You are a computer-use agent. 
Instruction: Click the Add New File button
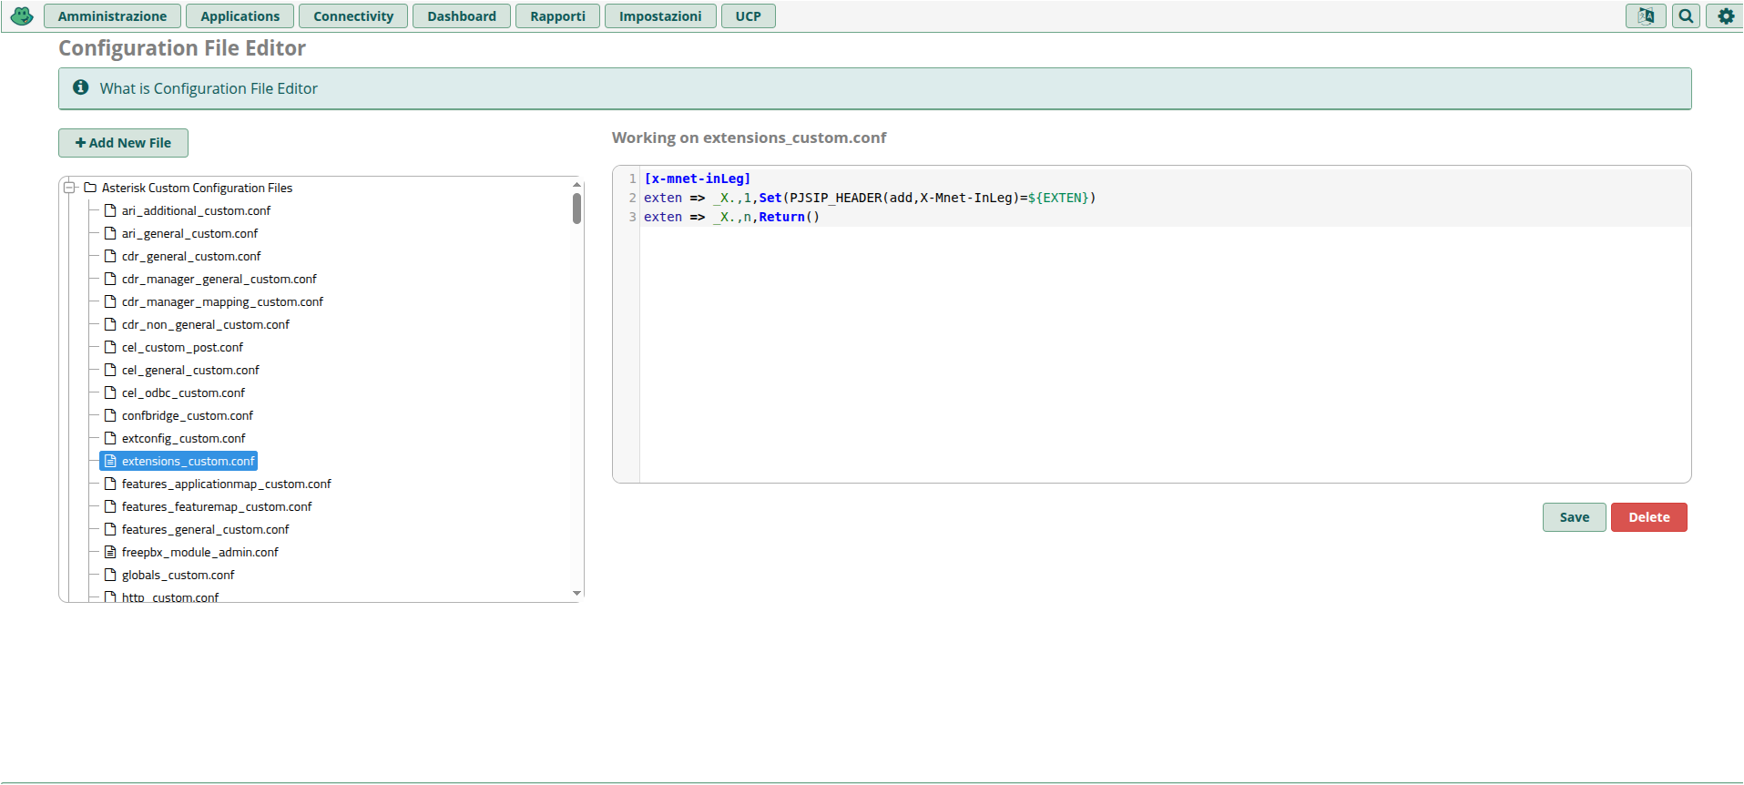click(123, 143)
